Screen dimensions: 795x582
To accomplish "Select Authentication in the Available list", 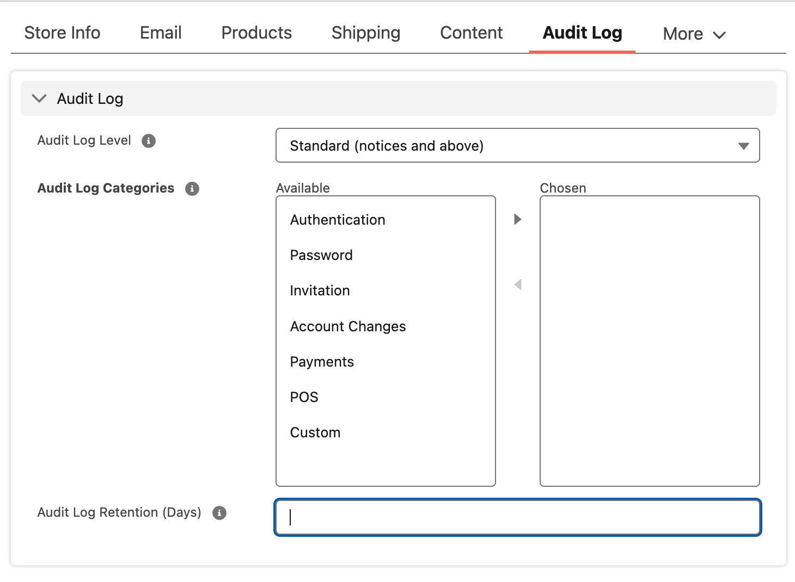I will tap(338, 220).
